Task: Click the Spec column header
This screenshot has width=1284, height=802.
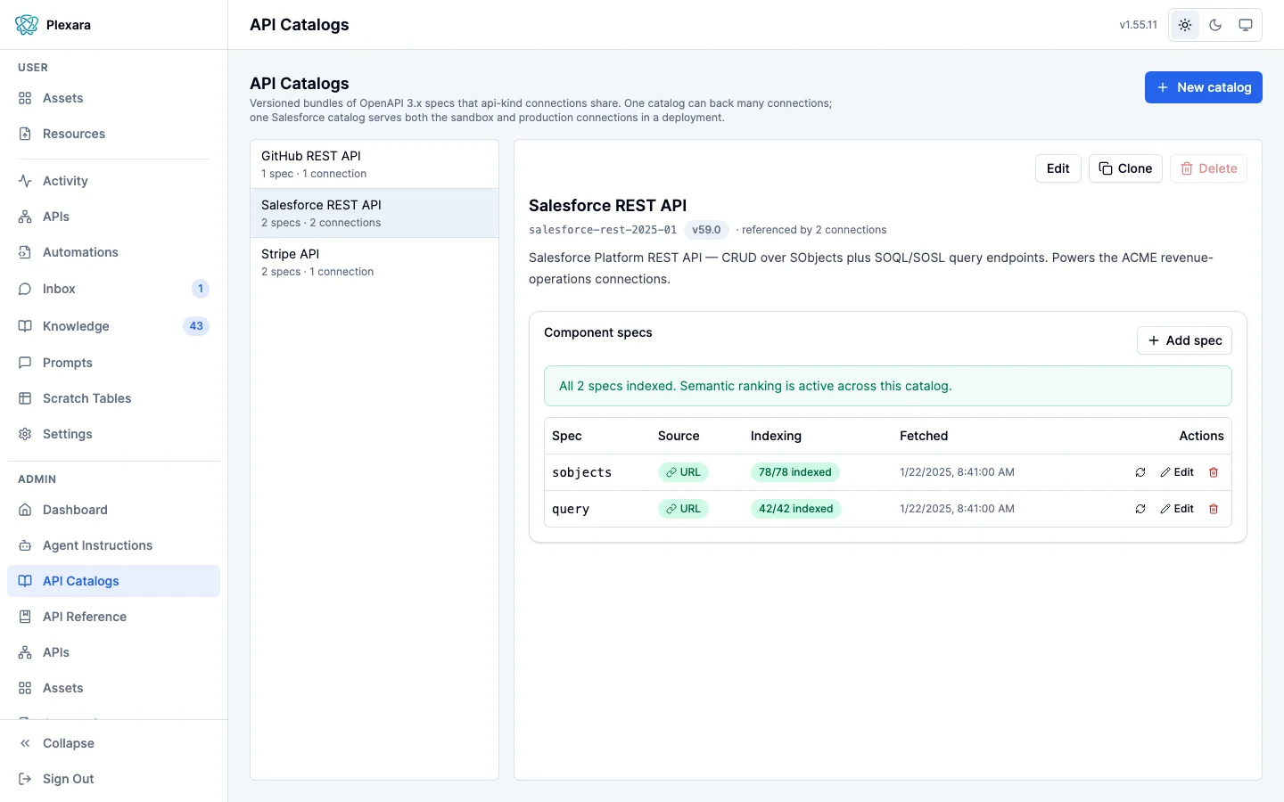Action: click(567, 436)
